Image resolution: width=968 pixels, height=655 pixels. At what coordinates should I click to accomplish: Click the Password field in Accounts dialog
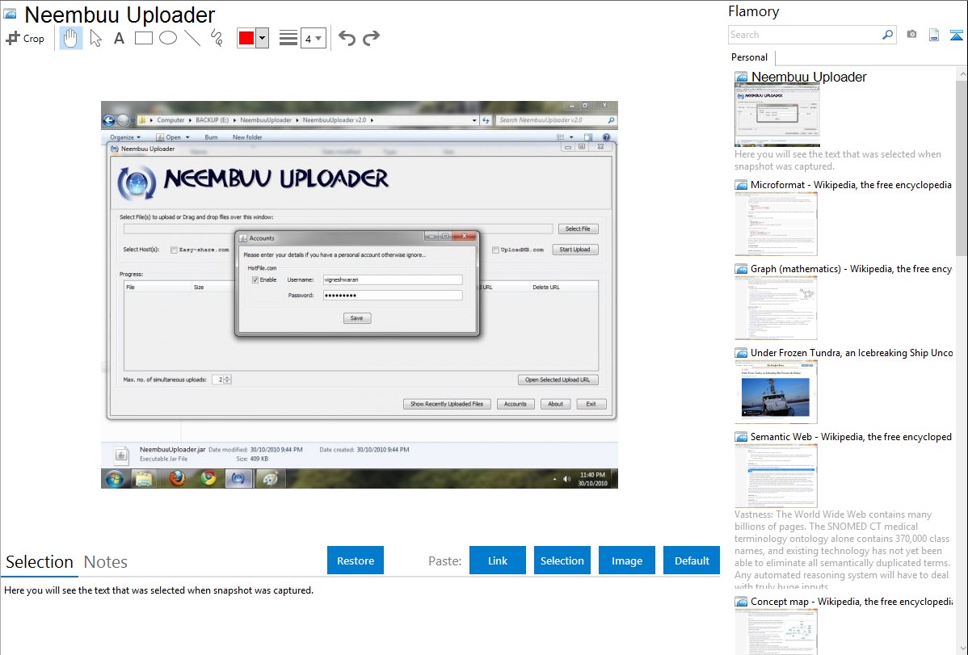[x=393, y=295]
